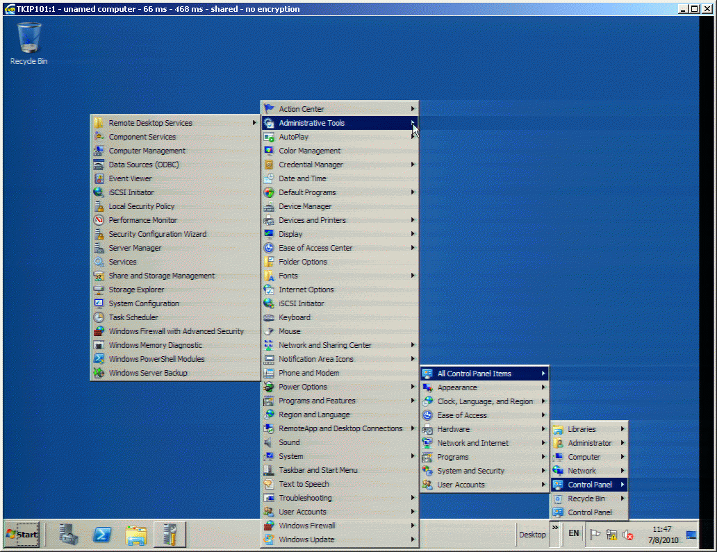This screenshot has width=717, height=552.
Task: Expand Remote Desktop Services submenu arrow
Action: point(254,122)
